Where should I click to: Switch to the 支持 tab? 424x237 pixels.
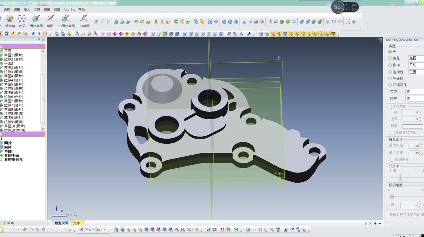point(77,223)
